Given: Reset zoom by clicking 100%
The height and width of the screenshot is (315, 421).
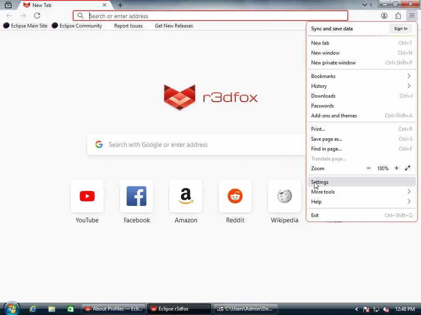Looking at the screenshot, I should tap(383, 169).
